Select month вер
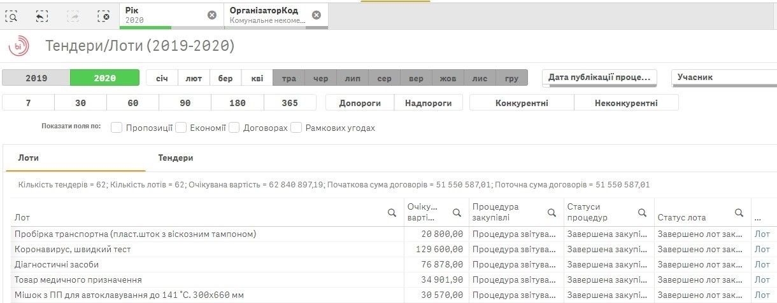Viewport: 777px width, 303px height. click(417, 78)
